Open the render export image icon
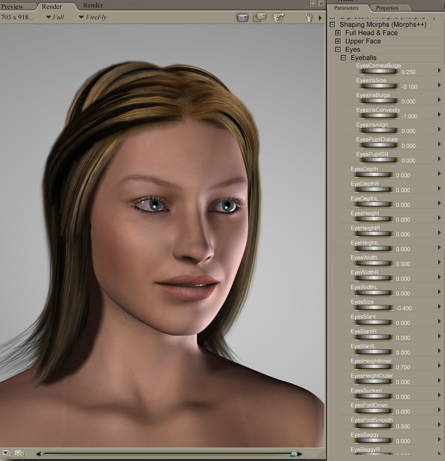Image resolution: width=445 pixels, height=461 pixels. pyautogui.click(x=279, y=18)
